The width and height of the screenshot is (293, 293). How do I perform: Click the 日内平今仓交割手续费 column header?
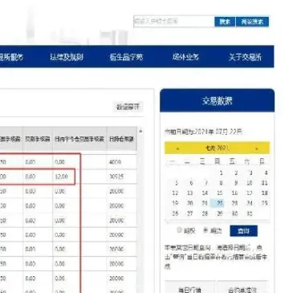[x=79, y=139]
